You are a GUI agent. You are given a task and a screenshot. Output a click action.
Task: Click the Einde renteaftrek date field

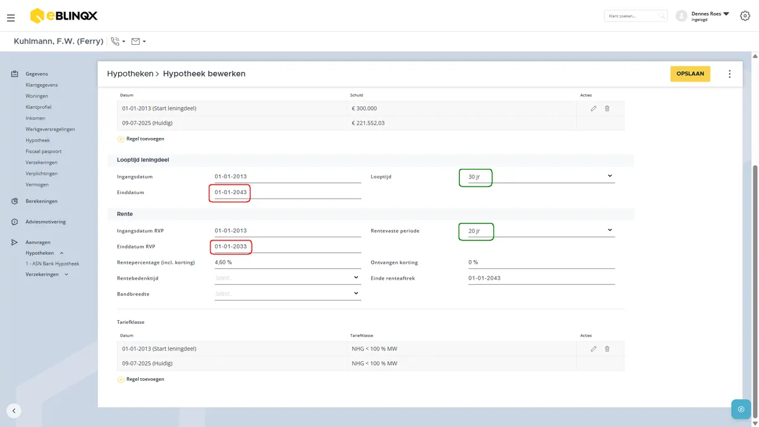point(541,278)
